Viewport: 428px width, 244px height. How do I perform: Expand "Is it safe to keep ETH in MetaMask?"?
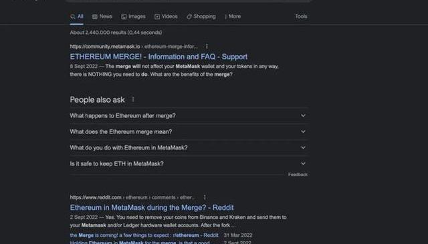click(189, 164)
